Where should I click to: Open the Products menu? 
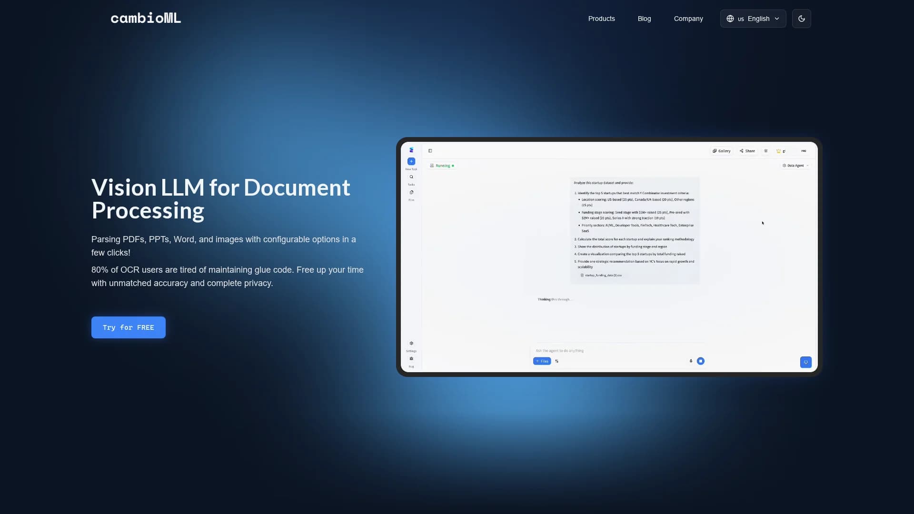point(601,19)
